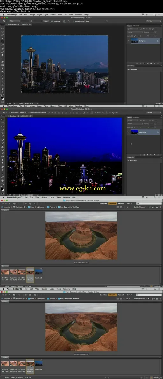Click the rotate counterclockwise icon in the first Bridge frame

pos(39,203)
